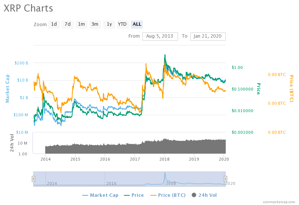Toggle the 24h Vol series in legend
This screenshot has width=299, height=205.
(204, 195)
